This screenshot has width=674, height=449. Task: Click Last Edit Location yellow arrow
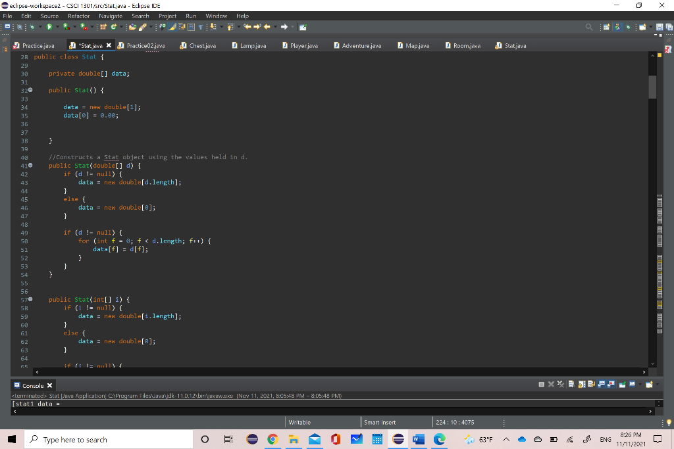pyautogui.click(x=247, y=27)
